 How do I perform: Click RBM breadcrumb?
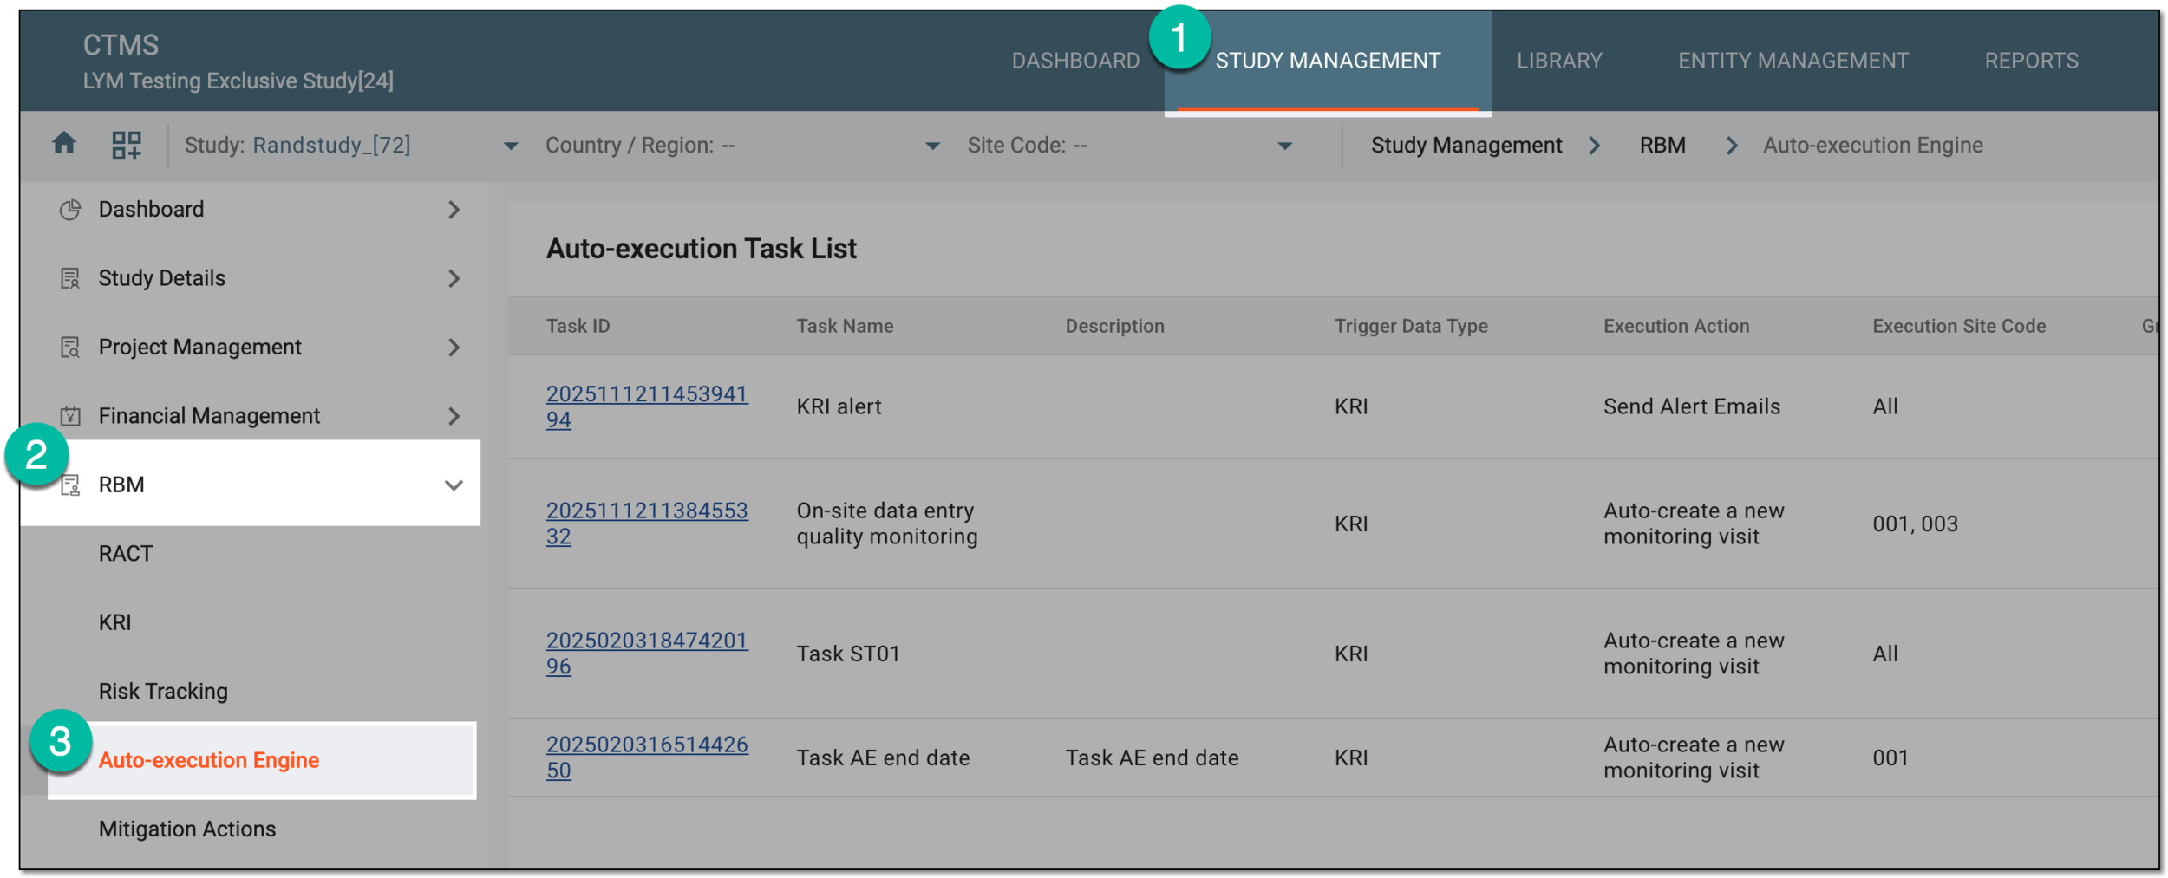coord(1662,146)
